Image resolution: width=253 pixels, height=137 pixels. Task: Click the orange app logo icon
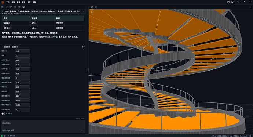(x=3, y=2)
